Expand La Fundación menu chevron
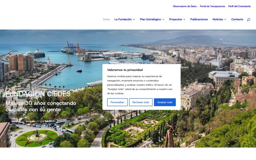Viewport: 256px width, 160px height. coord(134,20)
